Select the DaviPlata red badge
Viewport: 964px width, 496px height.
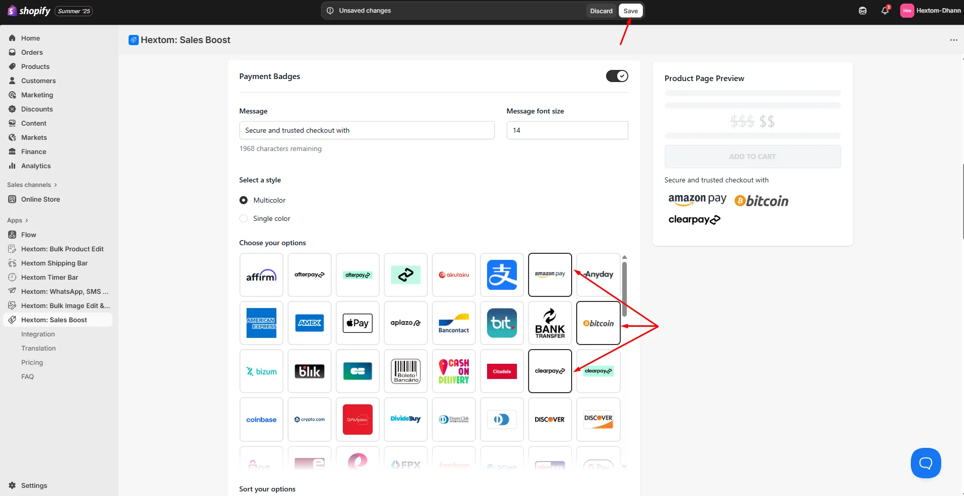point(357,419)
